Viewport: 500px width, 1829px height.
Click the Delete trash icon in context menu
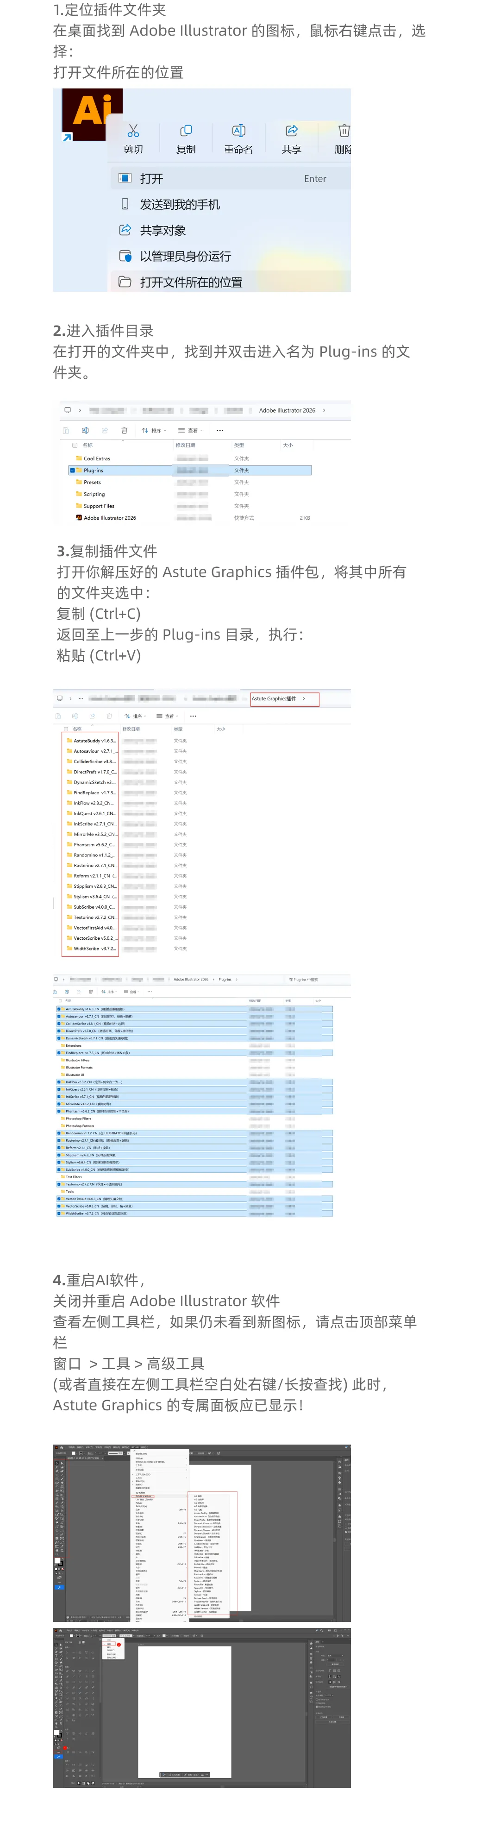click(x=344, y=131)
